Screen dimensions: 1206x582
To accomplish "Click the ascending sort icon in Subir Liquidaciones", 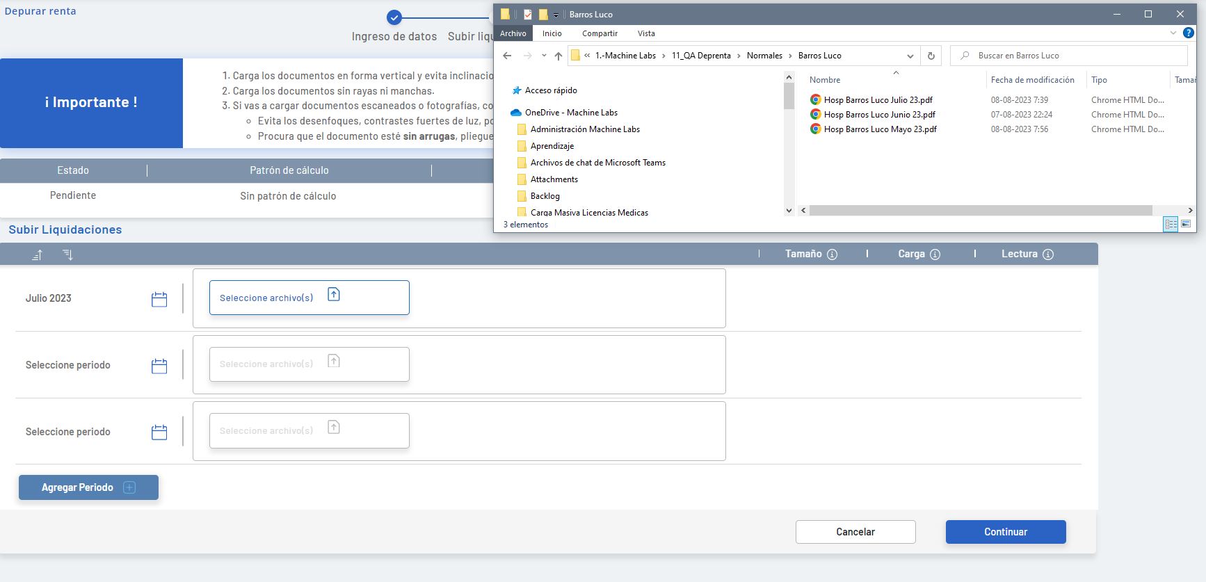I will pyautogui.click(x=38, y=255).
